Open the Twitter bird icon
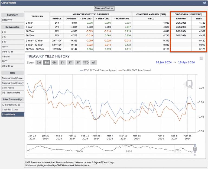The width and height of the screenshot is (208, 169). click(205, 3)
